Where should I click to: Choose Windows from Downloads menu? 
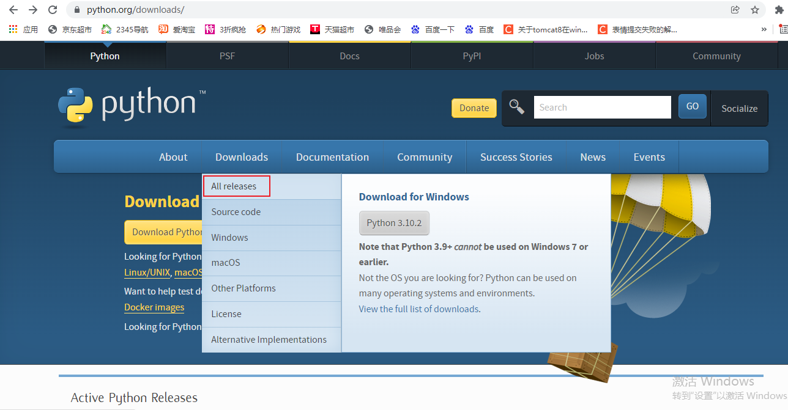click(x=272, y=238)
